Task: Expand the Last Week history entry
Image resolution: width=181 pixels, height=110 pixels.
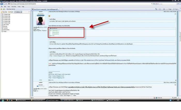Action: (5, 25)
